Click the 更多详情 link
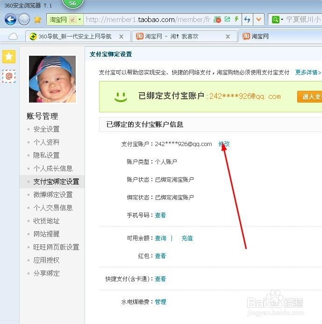Image resolution: width=322 pixels, height=324 pixels. (308, 72)
